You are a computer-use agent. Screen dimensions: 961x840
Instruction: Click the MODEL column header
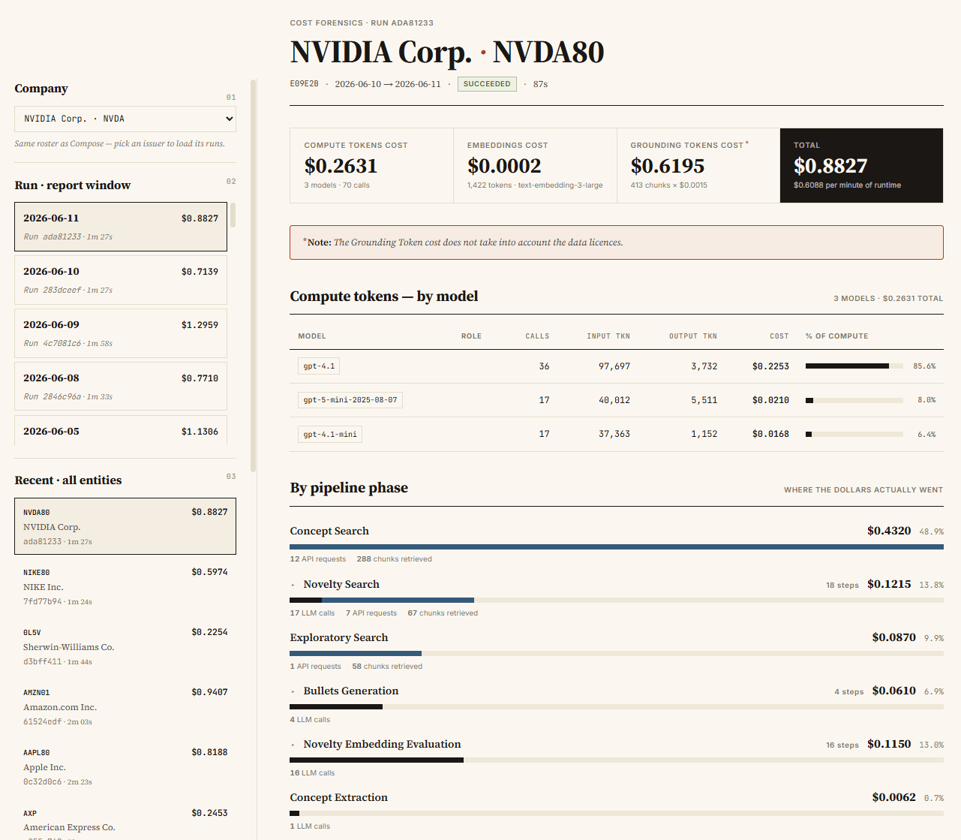312,336
